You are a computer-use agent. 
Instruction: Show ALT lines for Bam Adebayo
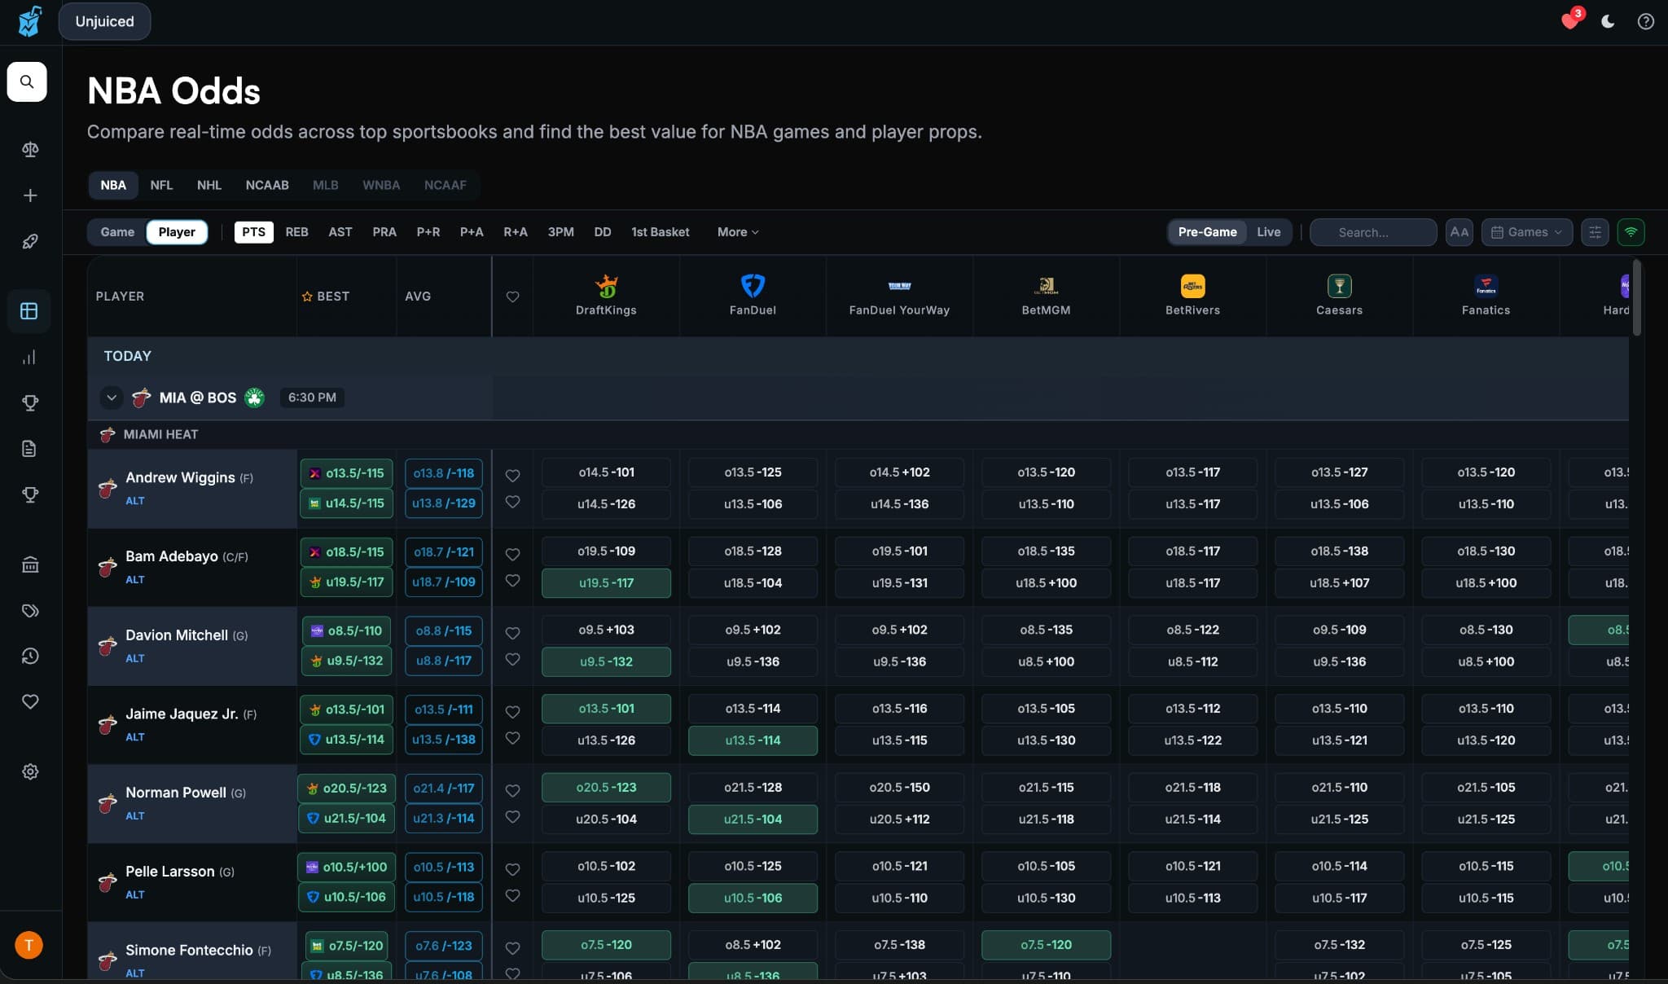[134, 579]
